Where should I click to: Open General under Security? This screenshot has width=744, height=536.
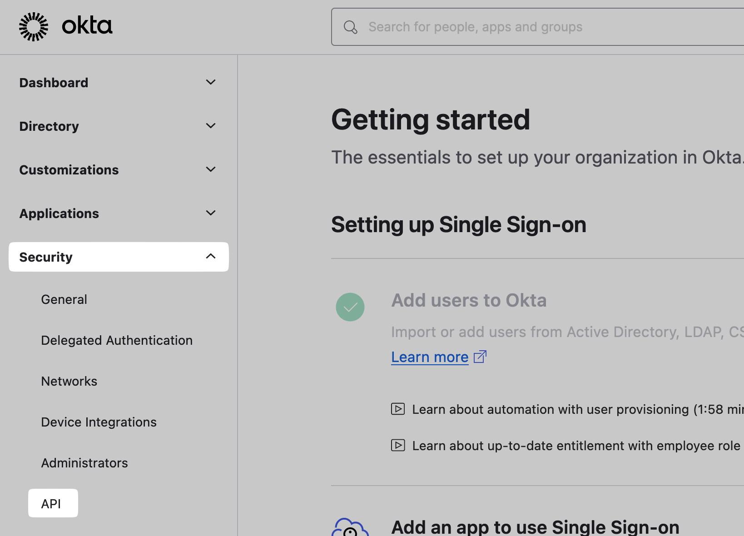tap(64, 299)
